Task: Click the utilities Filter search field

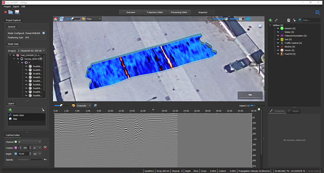Action: [311, 20]
